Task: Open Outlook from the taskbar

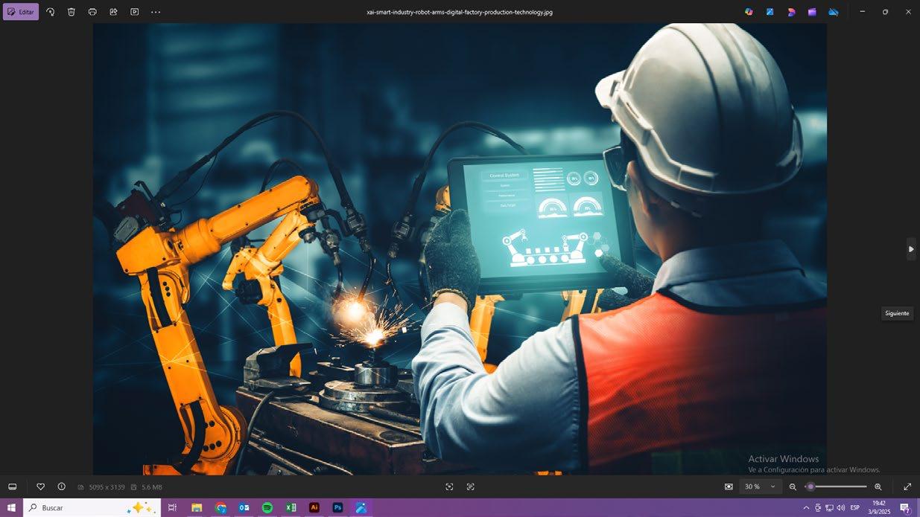Action: (x=244, y=507)
